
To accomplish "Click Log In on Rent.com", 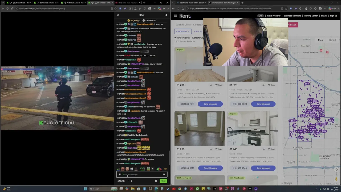I will [324, 16].
